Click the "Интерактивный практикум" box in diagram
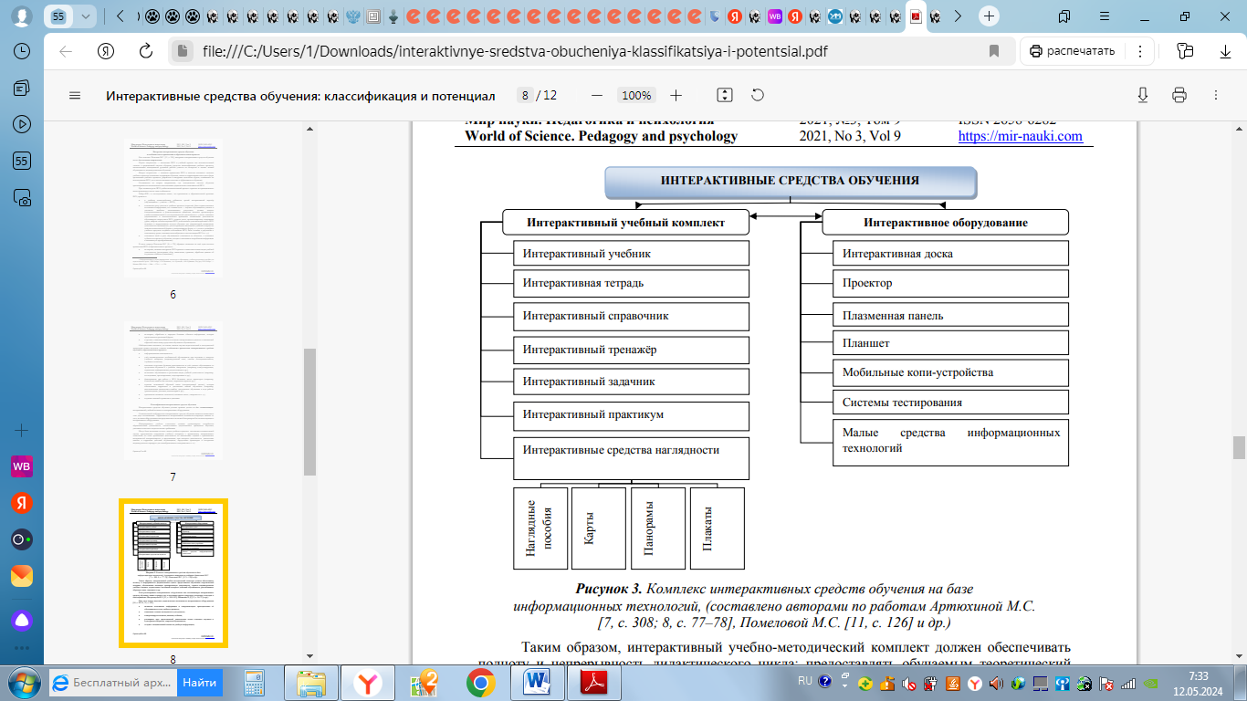 click(632, 415)
